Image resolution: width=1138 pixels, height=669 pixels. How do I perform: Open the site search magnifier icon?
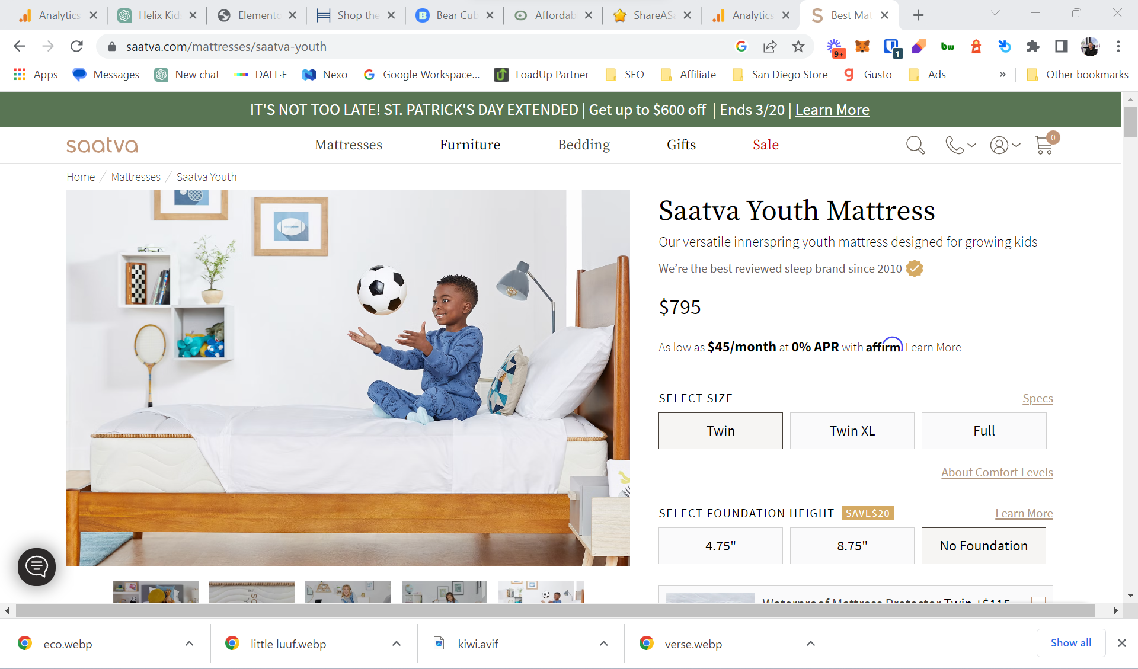[915, 145]
